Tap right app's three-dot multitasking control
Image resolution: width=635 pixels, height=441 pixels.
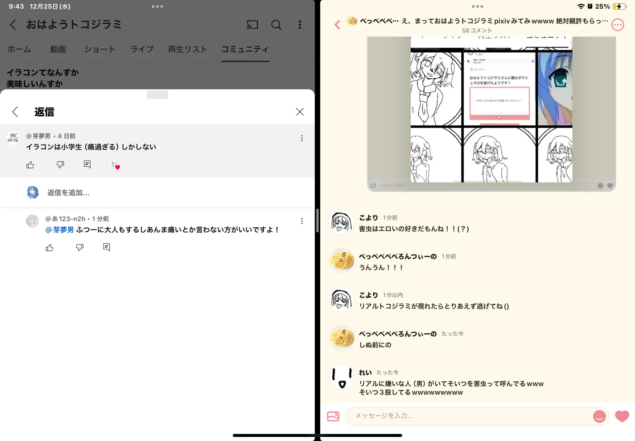[x=477, y=6]
